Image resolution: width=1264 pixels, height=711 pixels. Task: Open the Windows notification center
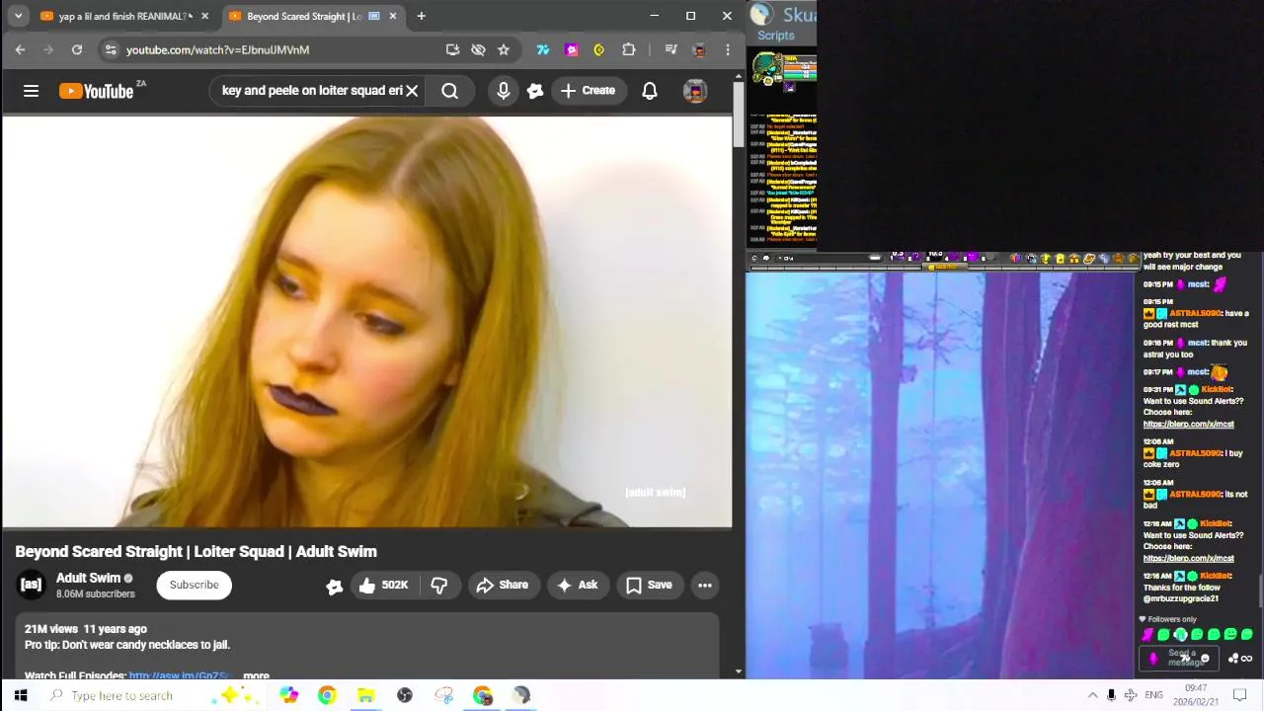[x=1240, y=695]
